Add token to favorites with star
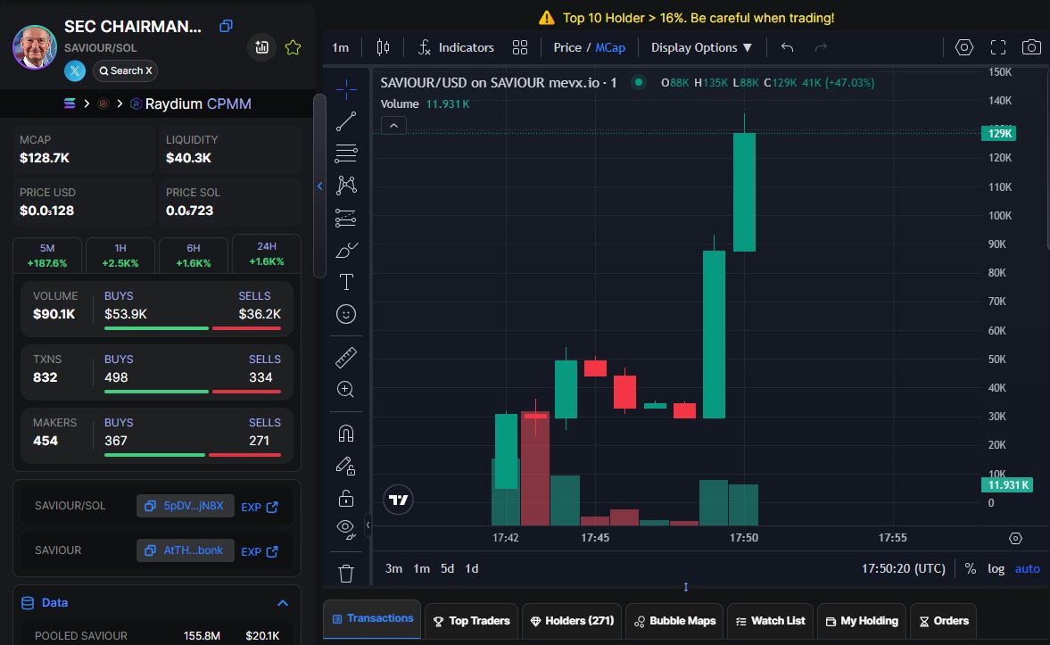Image resolution: width=1050 pixels, height=645 pixels. pos(293,47)
